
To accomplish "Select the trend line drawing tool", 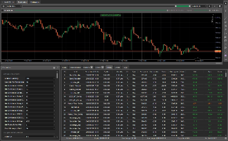I will pyautogui.click(x=226, y=19).
